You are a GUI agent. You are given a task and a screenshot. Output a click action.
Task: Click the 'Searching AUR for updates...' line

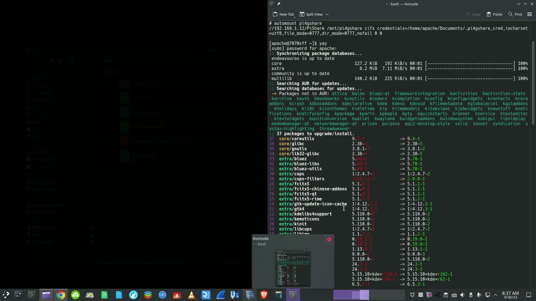tap(308, 84)
